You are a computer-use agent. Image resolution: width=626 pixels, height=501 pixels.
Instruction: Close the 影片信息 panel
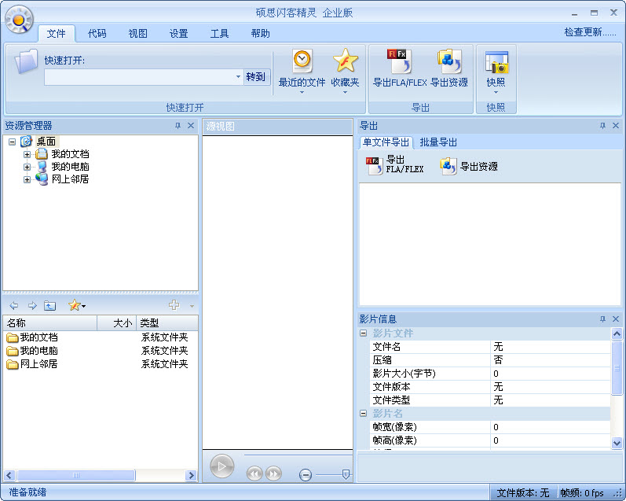(x=616, y=319)
